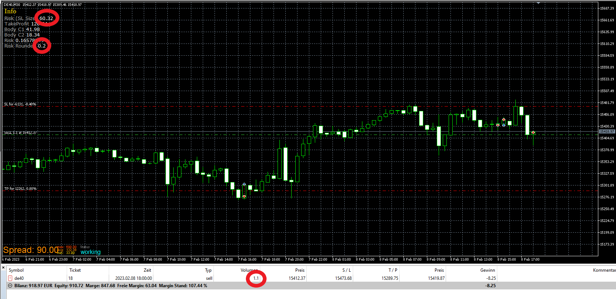Click the current price tag 15418.97 on axis
The height and width of the screenshot is (299, 616).
607,132
